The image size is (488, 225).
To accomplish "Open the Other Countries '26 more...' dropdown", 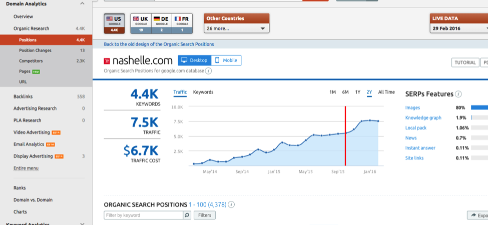I will [237, 28].
